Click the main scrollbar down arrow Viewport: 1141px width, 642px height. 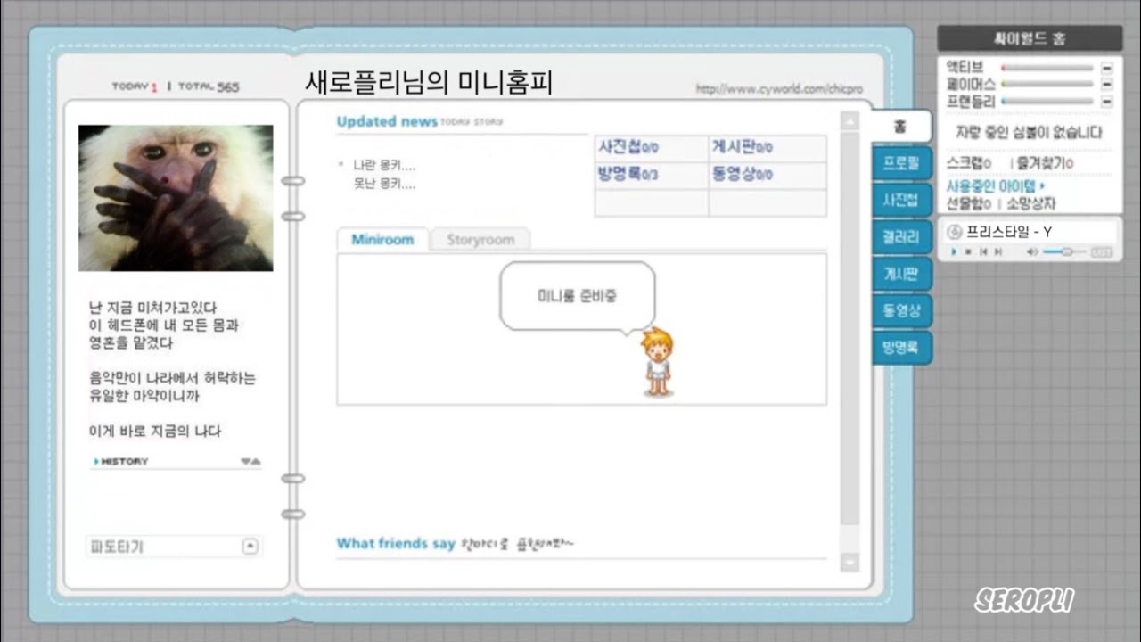click(850, 563)
